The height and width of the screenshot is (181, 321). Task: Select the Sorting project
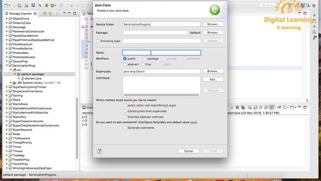18,96
